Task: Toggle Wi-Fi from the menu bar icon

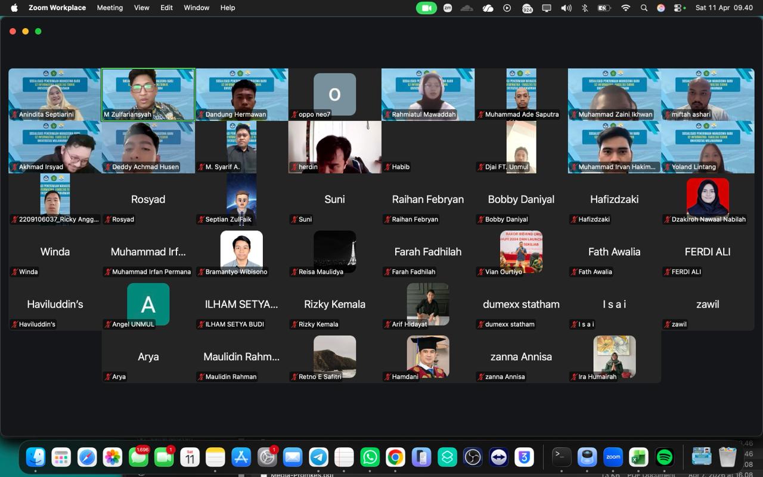Action: point(625,8)
